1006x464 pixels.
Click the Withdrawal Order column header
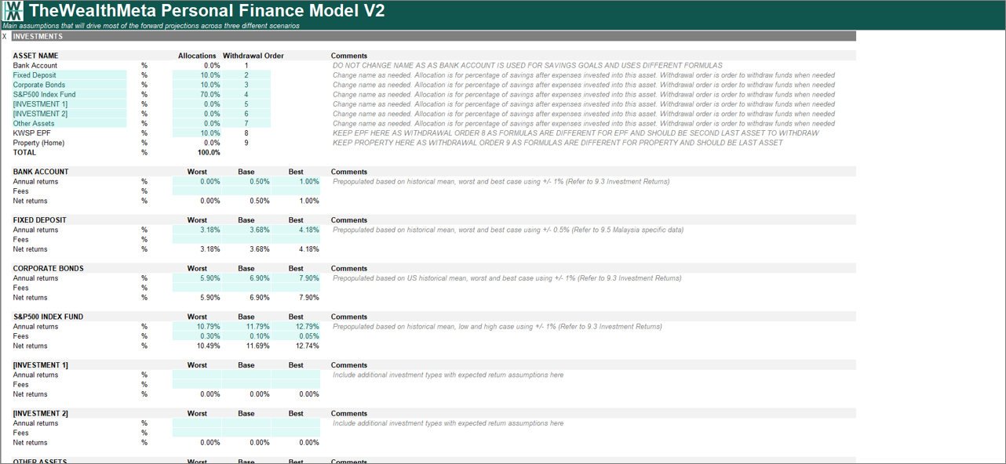tap(253, 56)
